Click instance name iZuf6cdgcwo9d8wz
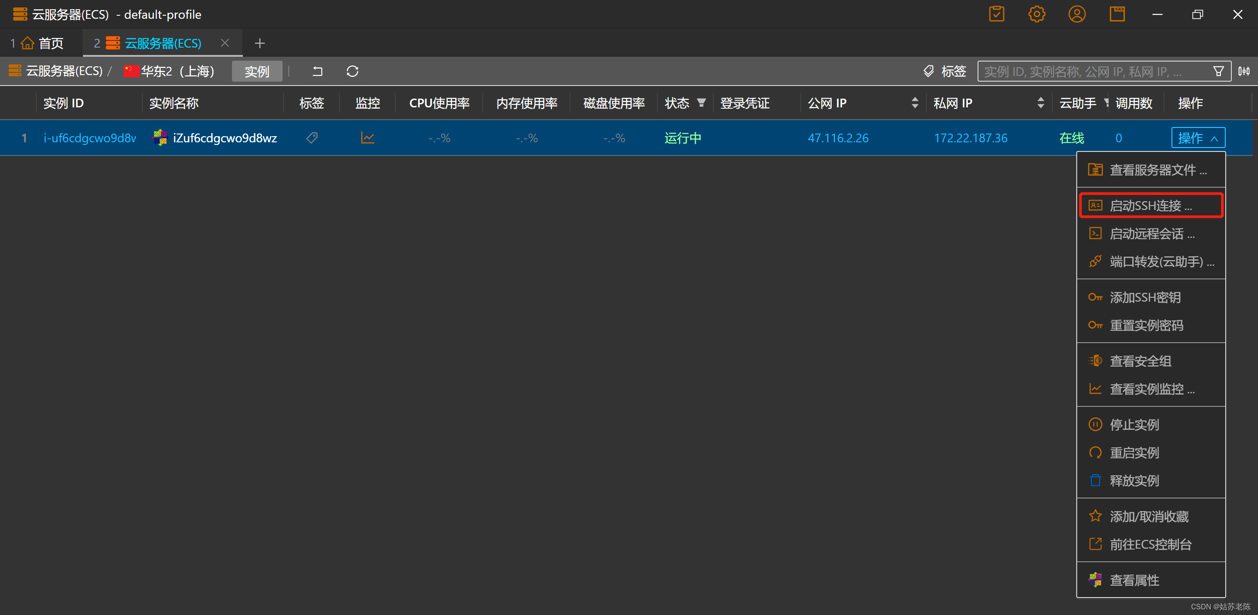The height and width of the screenshot is (615, 1258). point(225,138)
